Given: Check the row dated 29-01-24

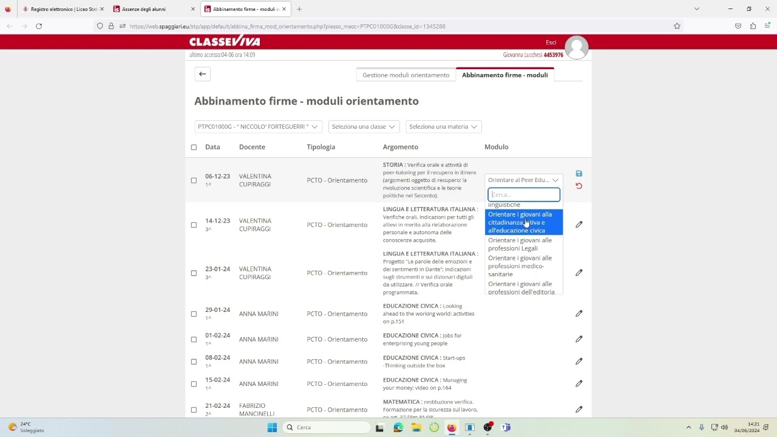Looking at the screenshot, I should [x=194, y=314].
